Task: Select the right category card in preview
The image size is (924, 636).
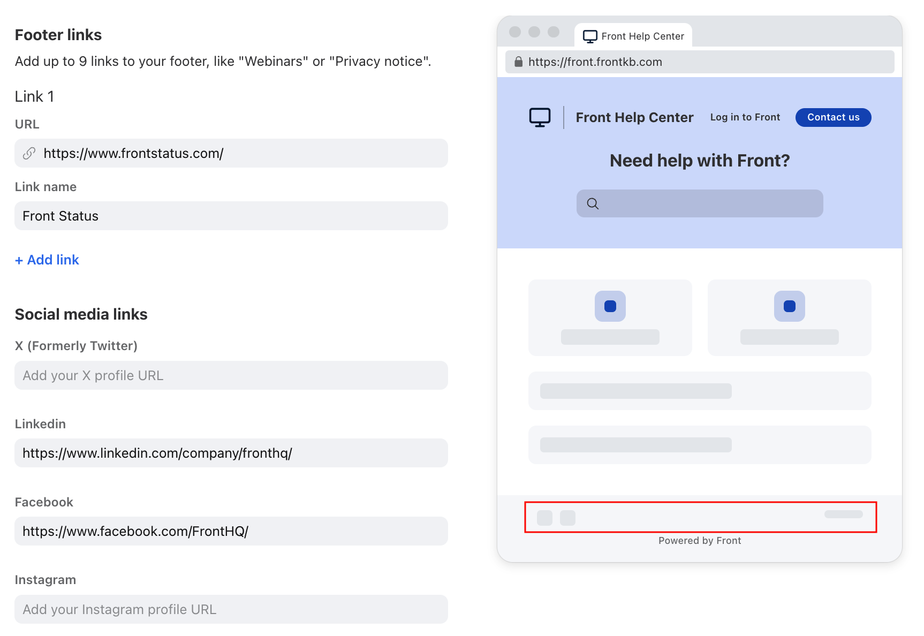Action: click(790, 317)
